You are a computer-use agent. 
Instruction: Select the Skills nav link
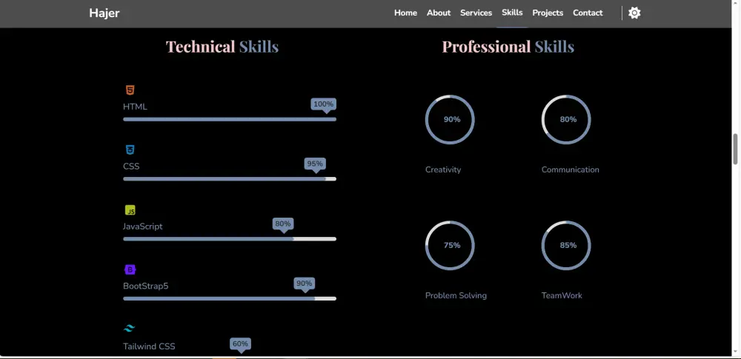pos(512,13)
